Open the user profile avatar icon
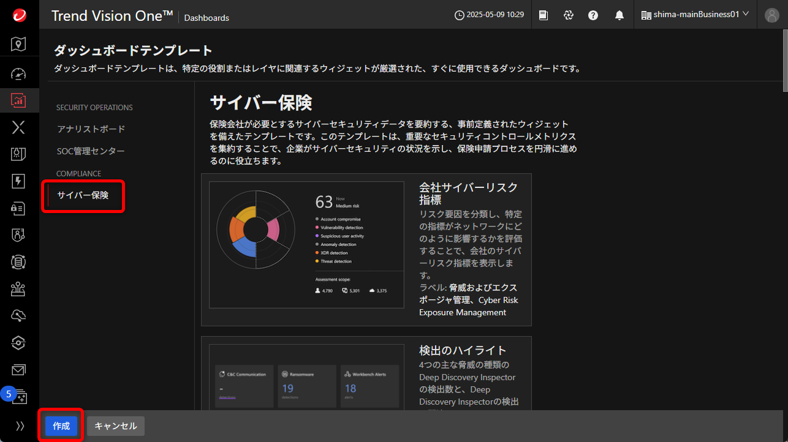788x442 pixels. (x=772, y=15)
